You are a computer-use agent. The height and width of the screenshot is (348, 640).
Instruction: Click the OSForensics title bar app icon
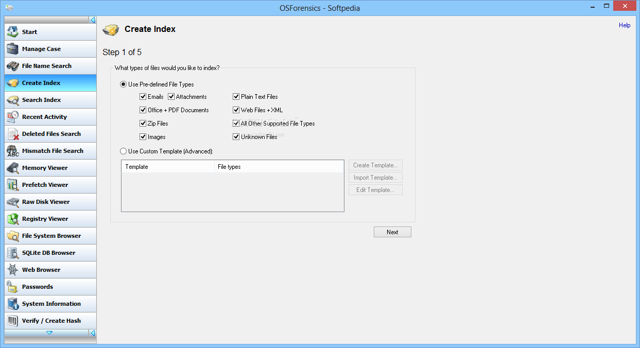click(x=9, y=8)
